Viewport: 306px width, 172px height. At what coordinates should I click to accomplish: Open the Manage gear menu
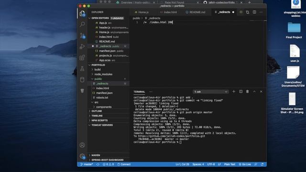[82, 156]
